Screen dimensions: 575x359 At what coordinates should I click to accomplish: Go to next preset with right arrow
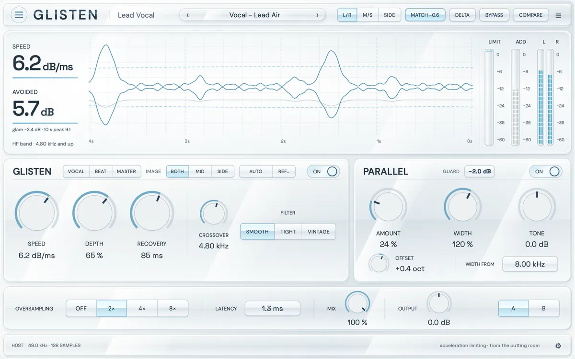click(317, 15)
